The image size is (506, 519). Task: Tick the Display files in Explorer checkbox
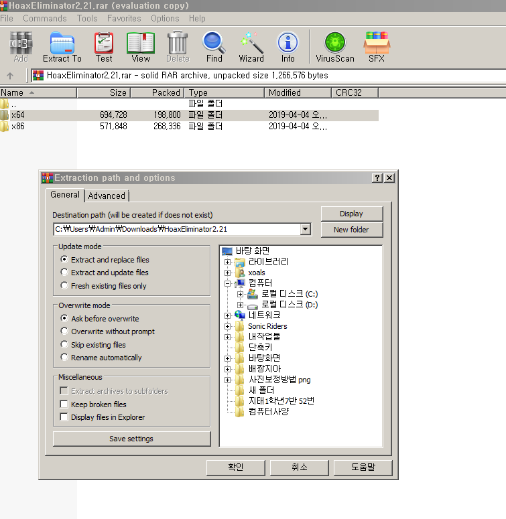64,417
